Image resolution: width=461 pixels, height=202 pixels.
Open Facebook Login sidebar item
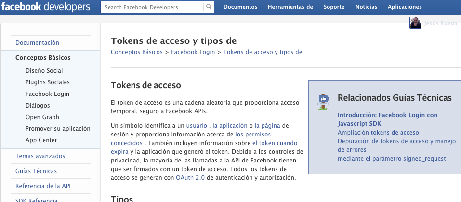pos(47,94)
